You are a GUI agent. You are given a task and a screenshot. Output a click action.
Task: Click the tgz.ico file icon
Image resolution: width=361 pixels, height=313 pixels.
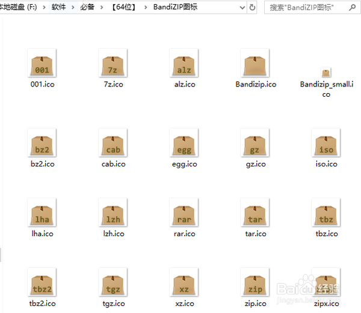coord(113,282)
